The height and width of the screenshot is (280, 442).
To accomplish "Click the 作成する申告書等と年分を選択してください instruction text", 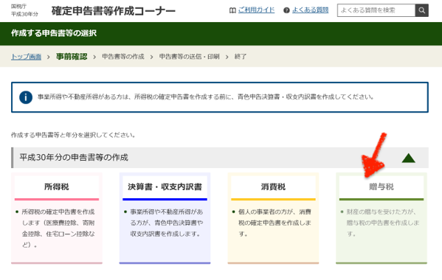I will click(73, 135).
